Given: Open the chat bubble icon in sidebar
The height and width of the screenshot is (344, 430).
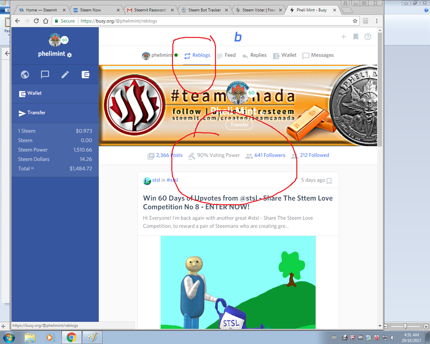Looking at the screenshot, I should pos(45,75).
